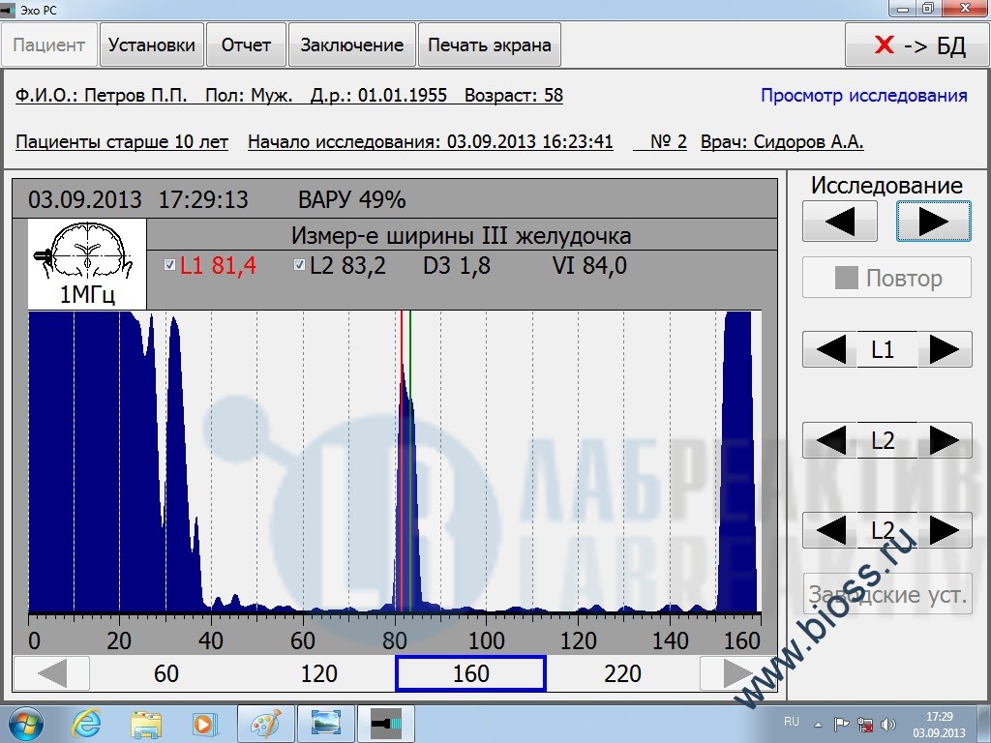Move L1 marker left
Image resolution: width=991 pixels, height=743 pixels.
click(x=830, y=349)
